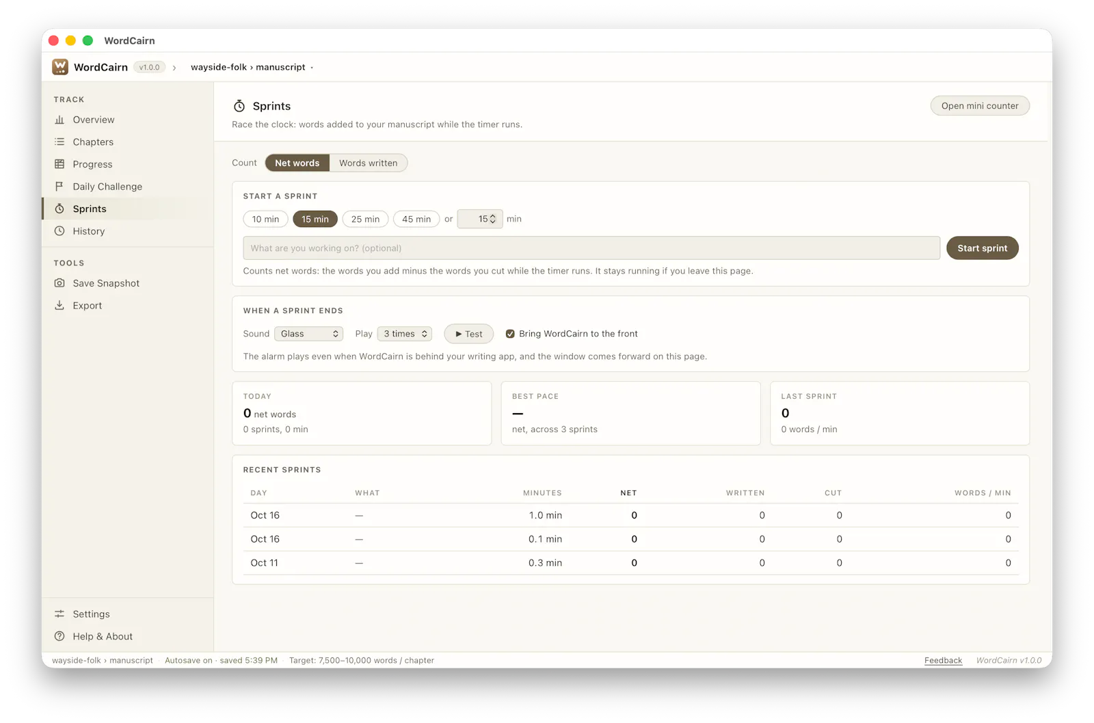Click 'Target: 7,500–10,000 words / chapter' status text
The height and width of the screenshot is (723, 1094).
362,661
